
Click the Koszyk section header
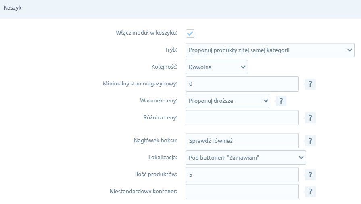tap(13, 8)
